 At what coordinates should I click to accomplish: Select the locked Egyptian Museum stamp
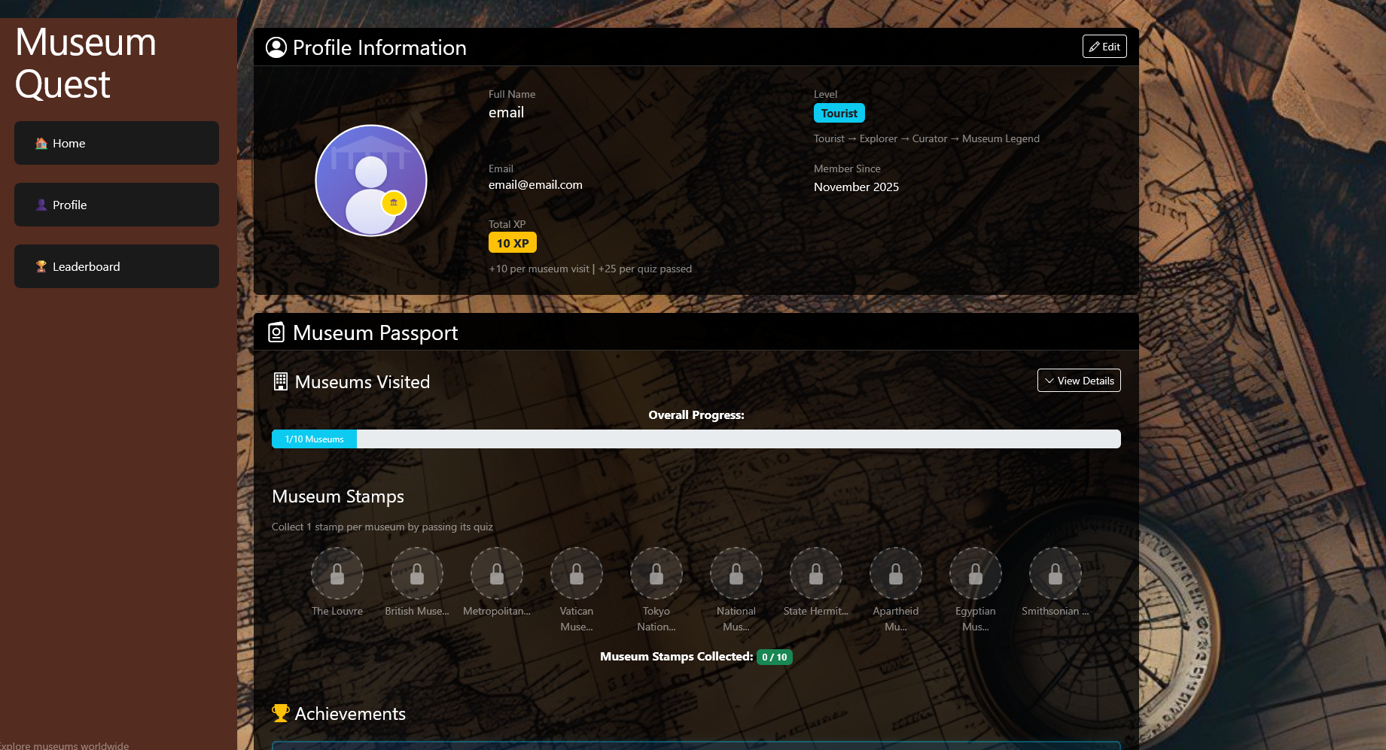pos(976,573)
